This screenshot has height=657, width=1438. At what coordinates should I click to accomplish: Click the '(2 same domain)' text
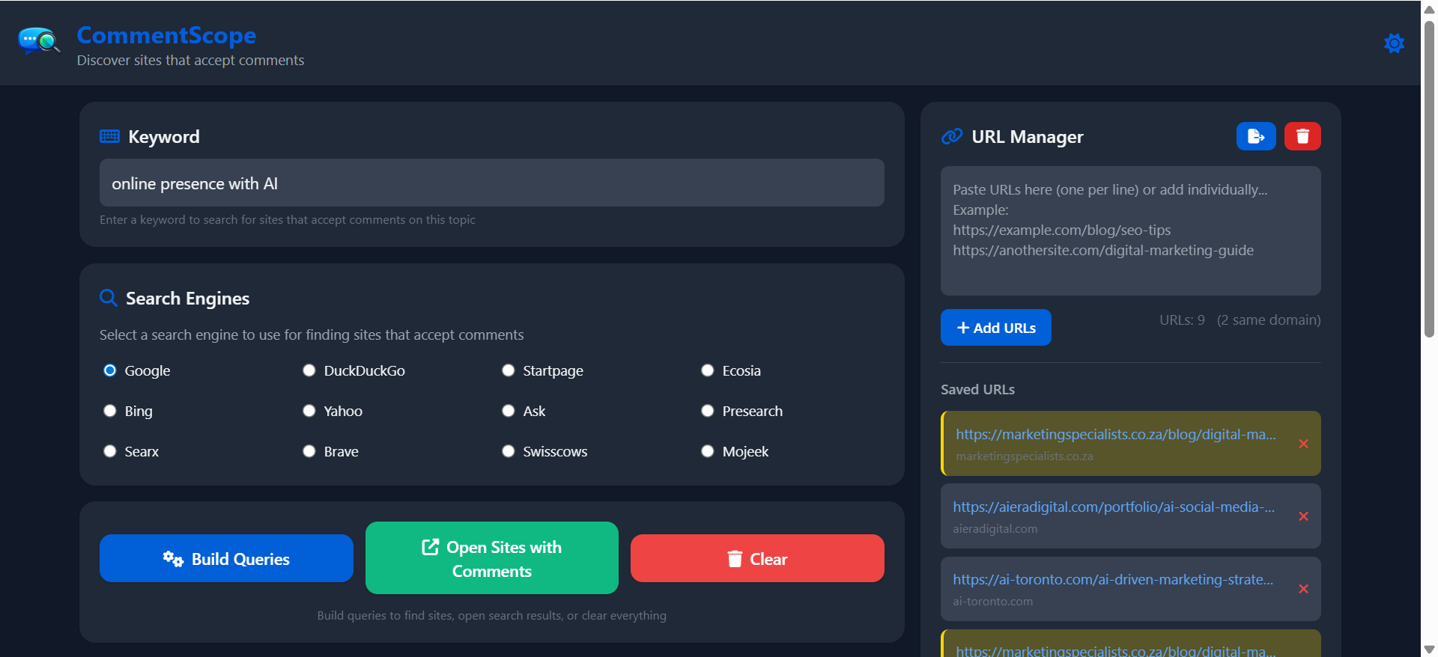point(1269,320)
